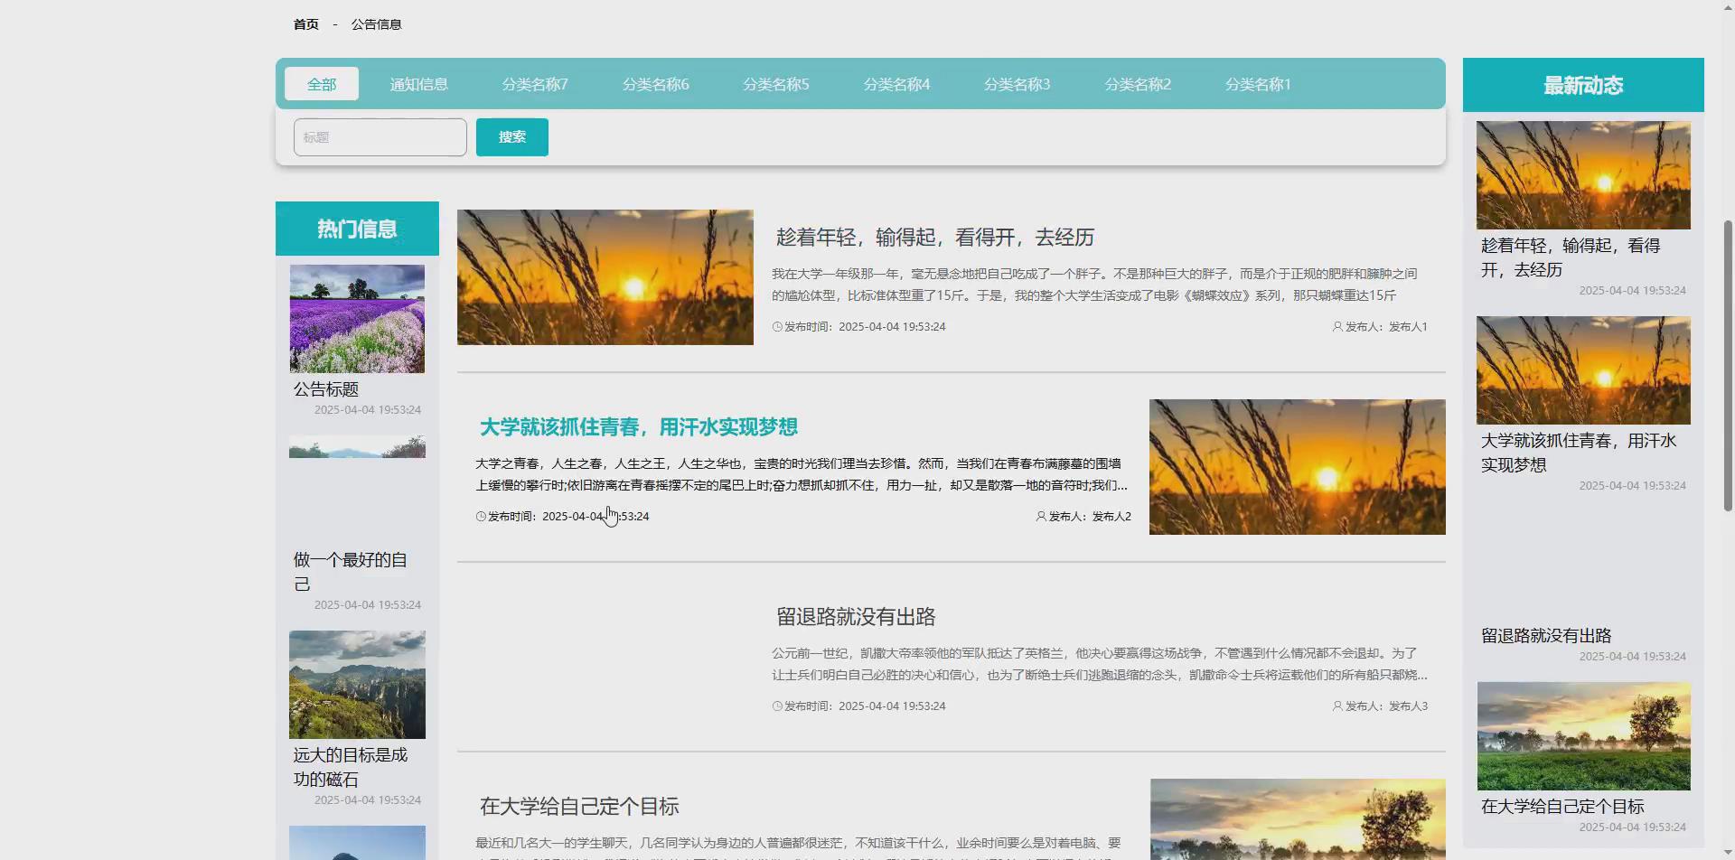
Task: Open the 公告信息 menu item
Action: pos(376,24)
